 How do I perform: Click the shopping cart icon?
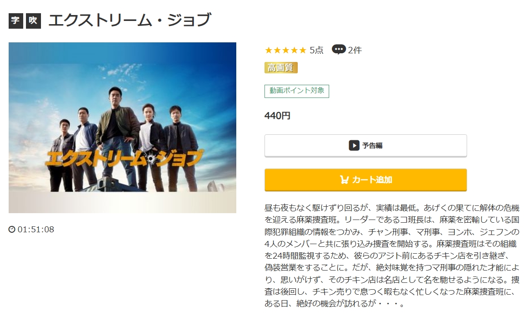[x=344, y=179]
